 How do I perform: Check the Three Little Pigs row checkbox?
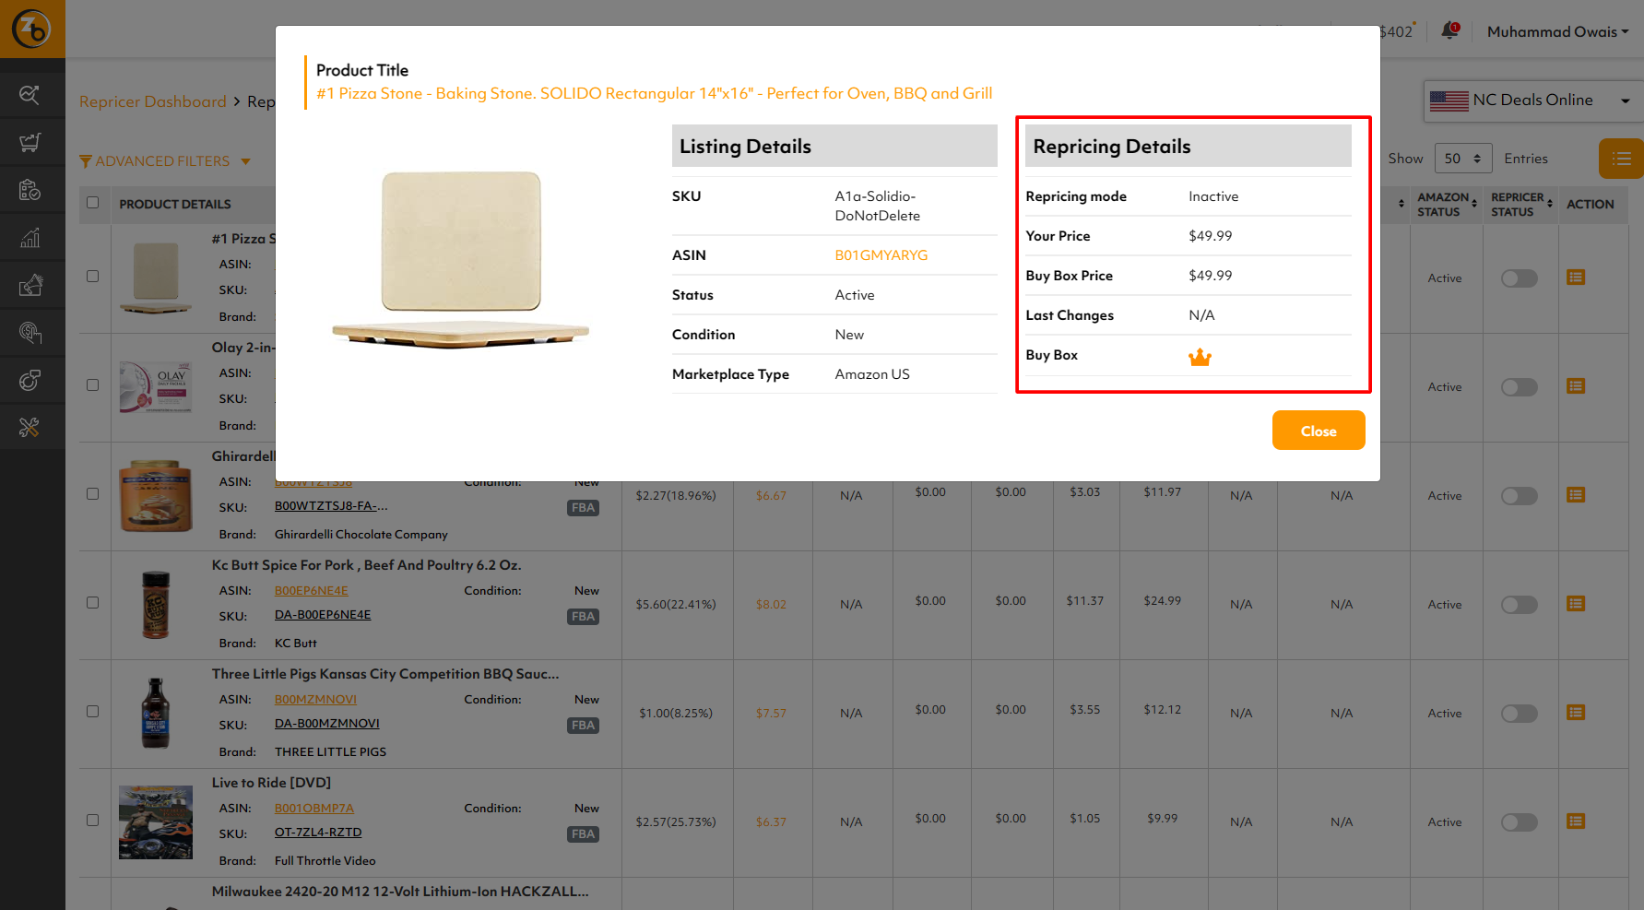click(x=92, y=711)
